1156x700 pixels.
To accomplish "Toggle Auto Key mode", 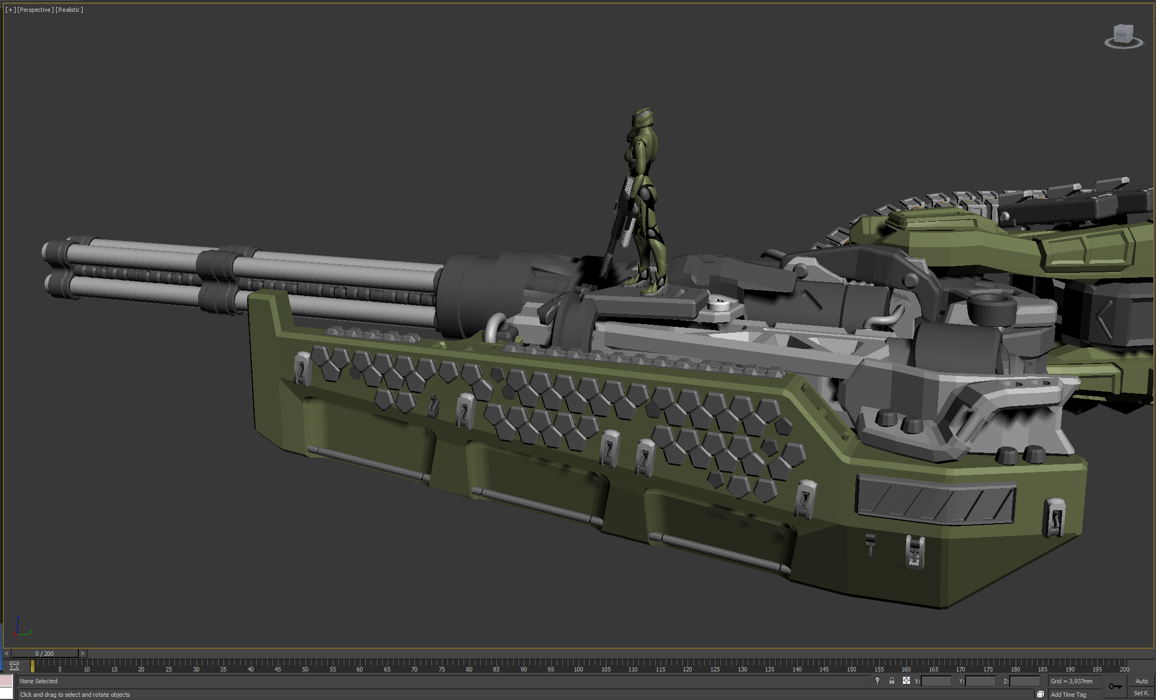I will click(x=1141, y=681).
